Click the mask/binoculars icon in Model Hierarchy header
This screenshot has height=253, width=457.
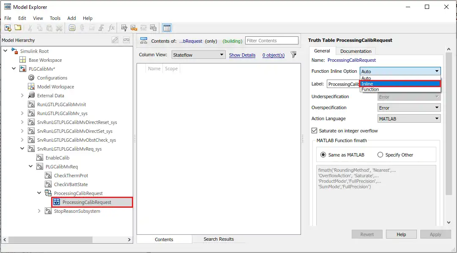[x=126, y=40]
